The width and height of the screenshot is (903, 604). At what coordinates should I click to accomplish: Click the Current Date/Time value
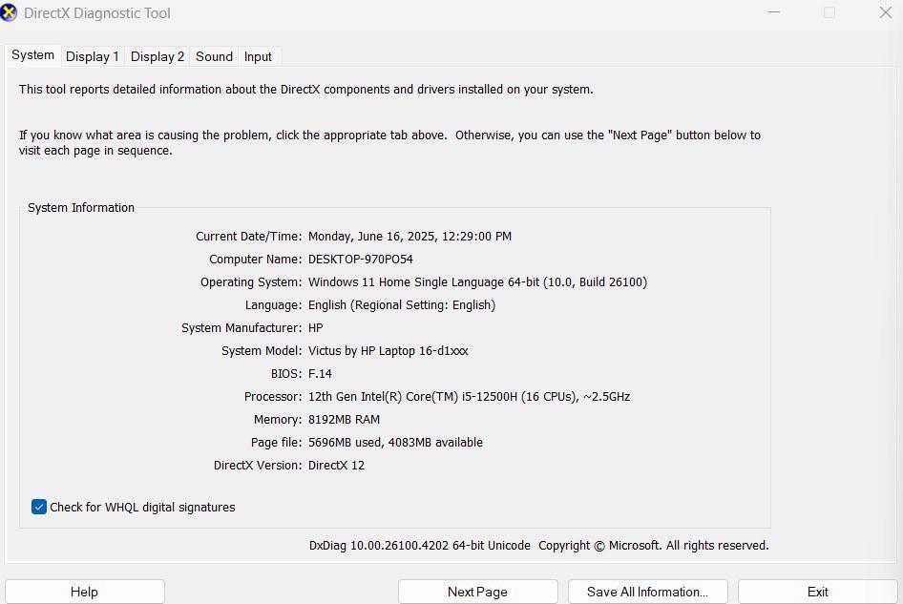click(x=409, y=236)
